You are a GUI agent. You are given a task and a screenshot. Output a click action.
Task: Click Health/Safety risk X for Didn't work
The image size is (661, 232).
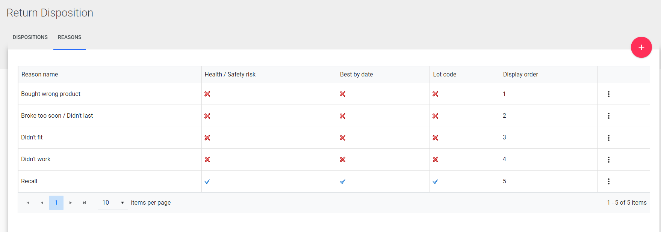point(207,160)
